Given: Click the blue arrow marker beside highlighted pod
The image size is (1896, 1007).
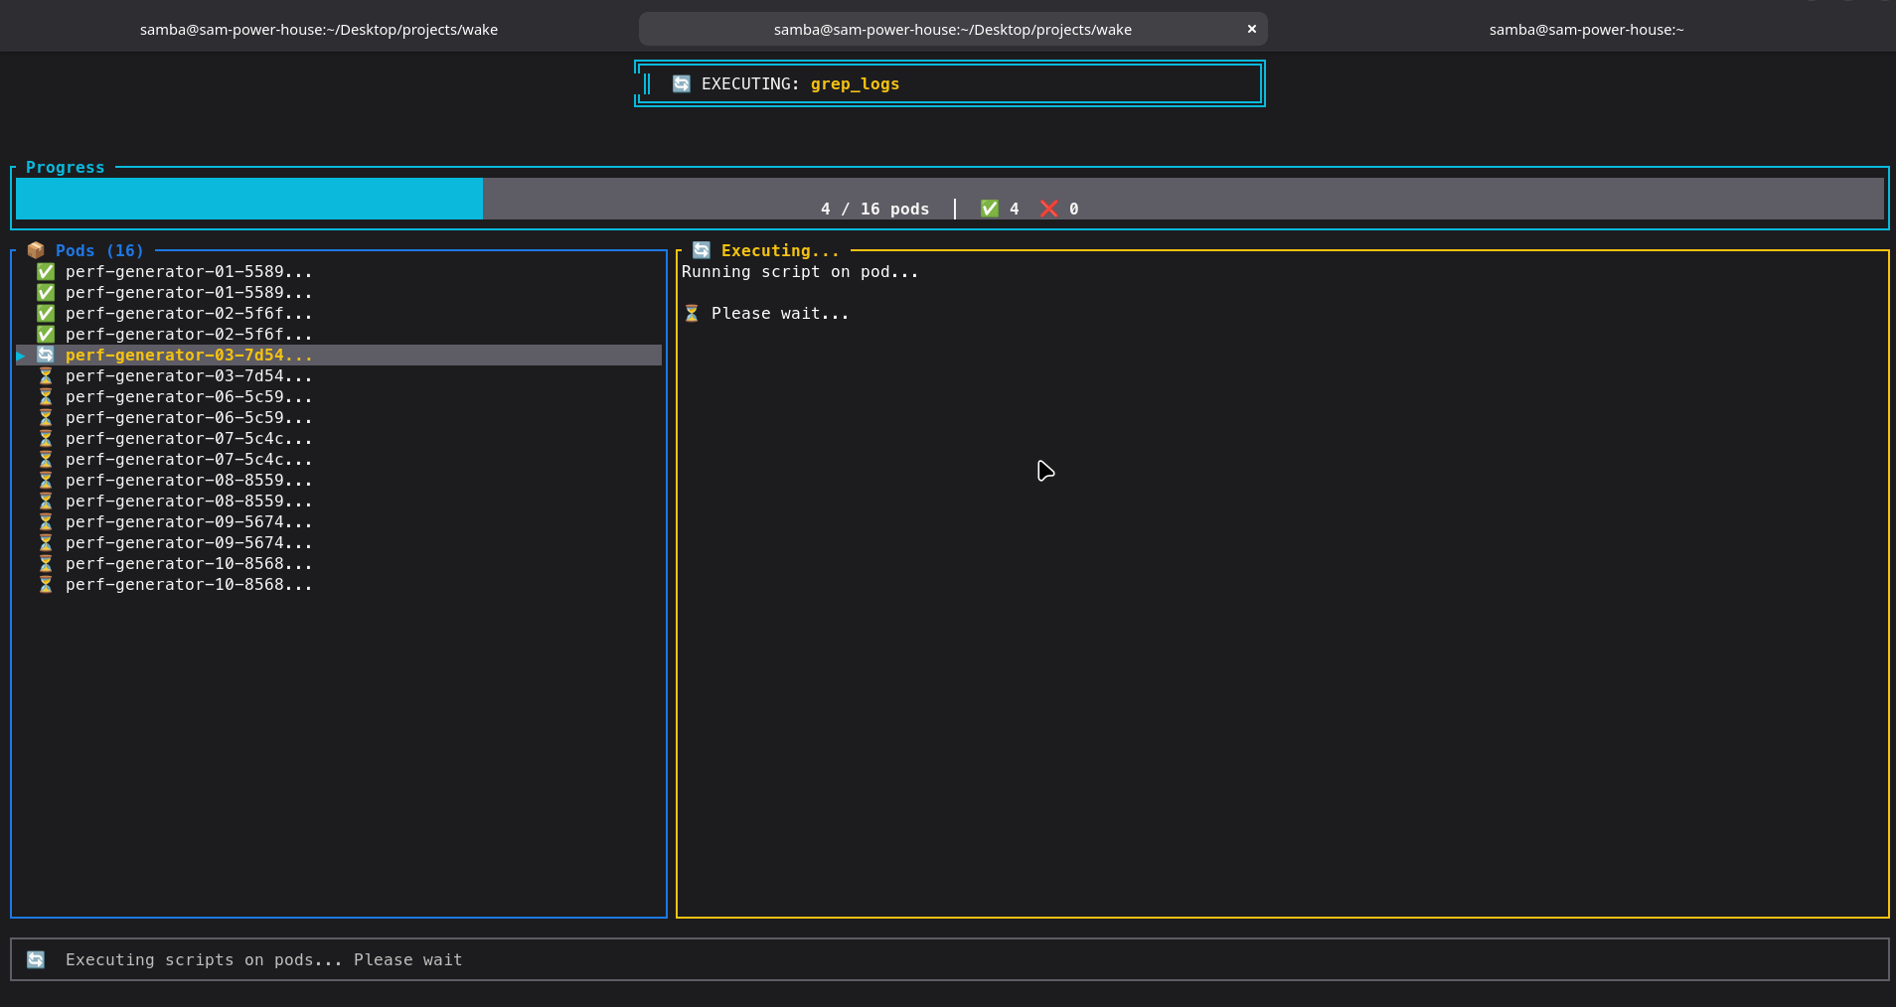Looking at the screenshot, I should click(x=21, y=356).
